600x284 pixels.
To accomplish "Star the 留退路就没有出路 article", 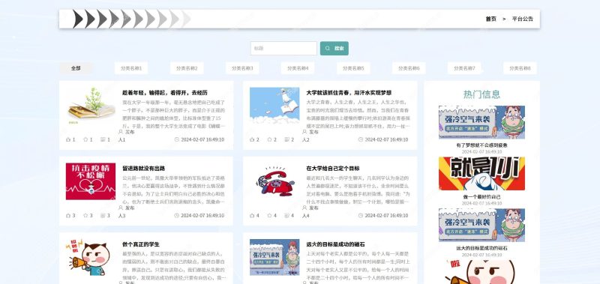I will (85, 216).
